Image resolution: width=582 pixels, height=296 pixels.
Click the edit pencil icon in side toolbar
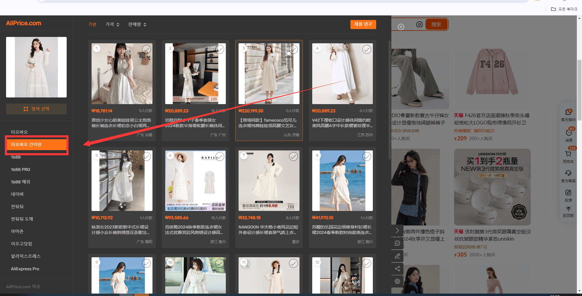click(397, 256)
